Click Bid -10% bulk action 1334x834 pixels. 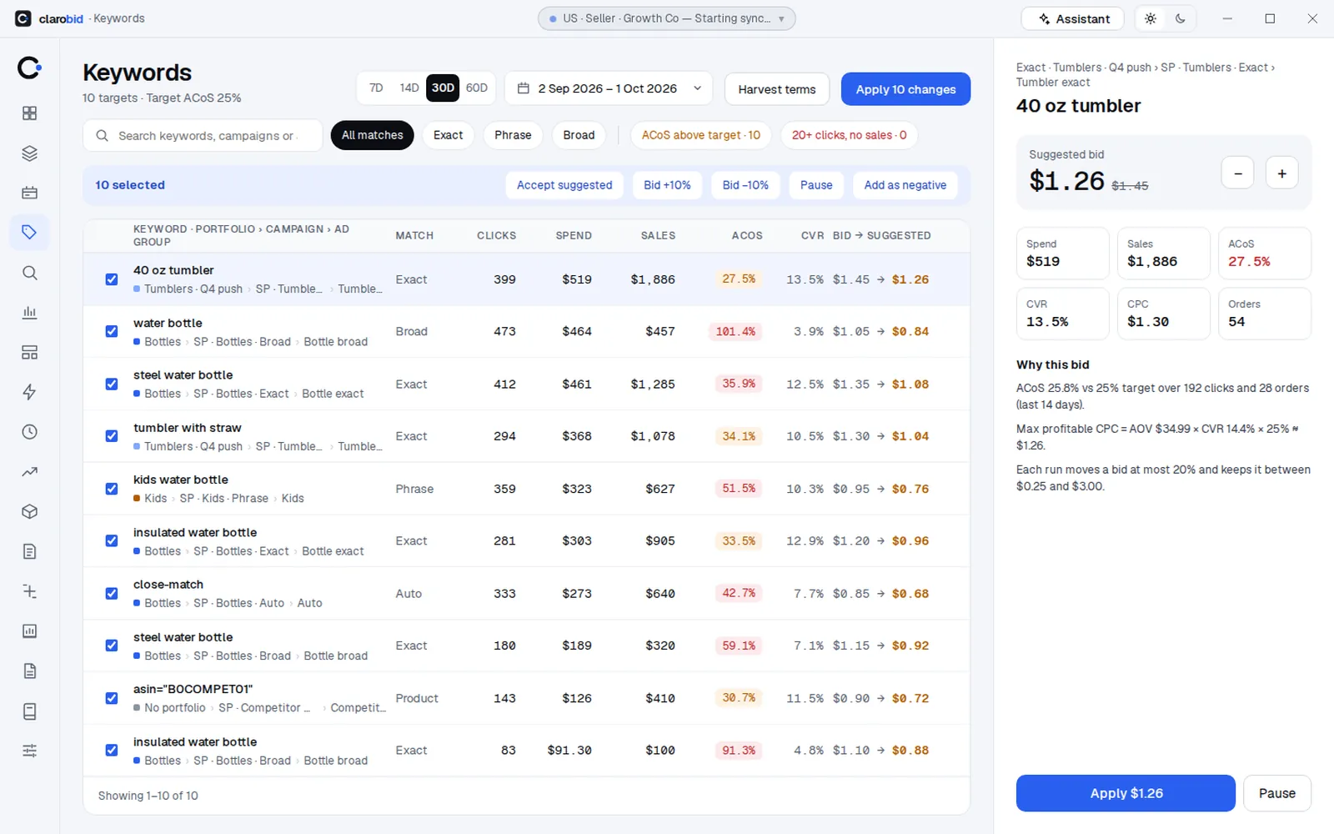point(745,185)
